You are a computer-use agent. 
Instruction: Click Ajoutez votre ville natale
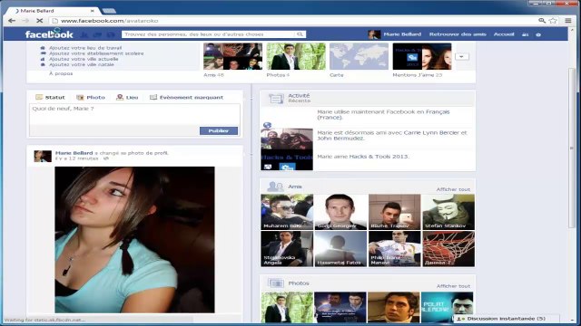[82, 64]
